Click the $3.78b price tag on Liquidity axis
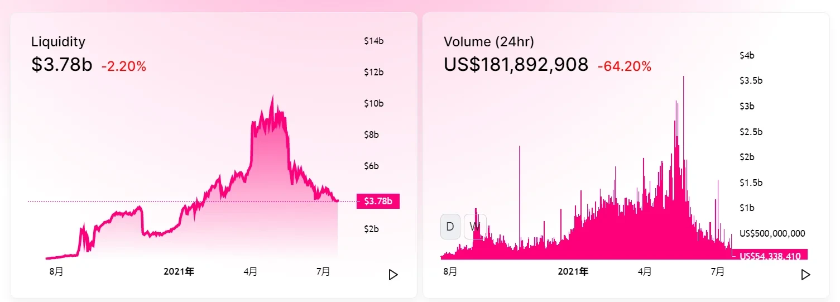The width and height of the screenshot is (840, 302). tap(378, 201)
